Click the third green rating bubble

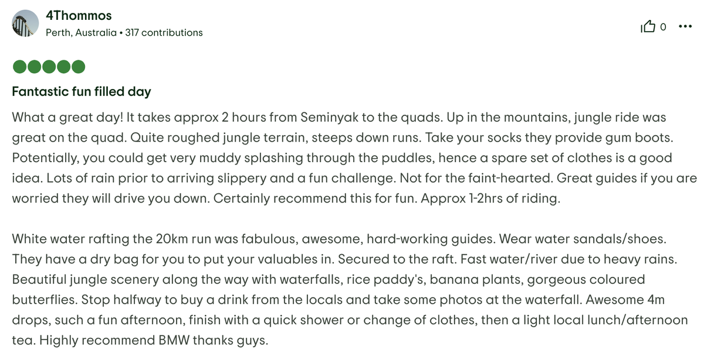pyautogui.click(x=49, y=67)
